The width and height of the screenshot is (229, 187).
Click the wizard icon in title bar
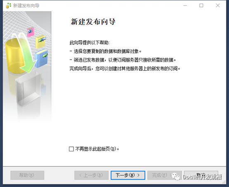pos(8,5)
